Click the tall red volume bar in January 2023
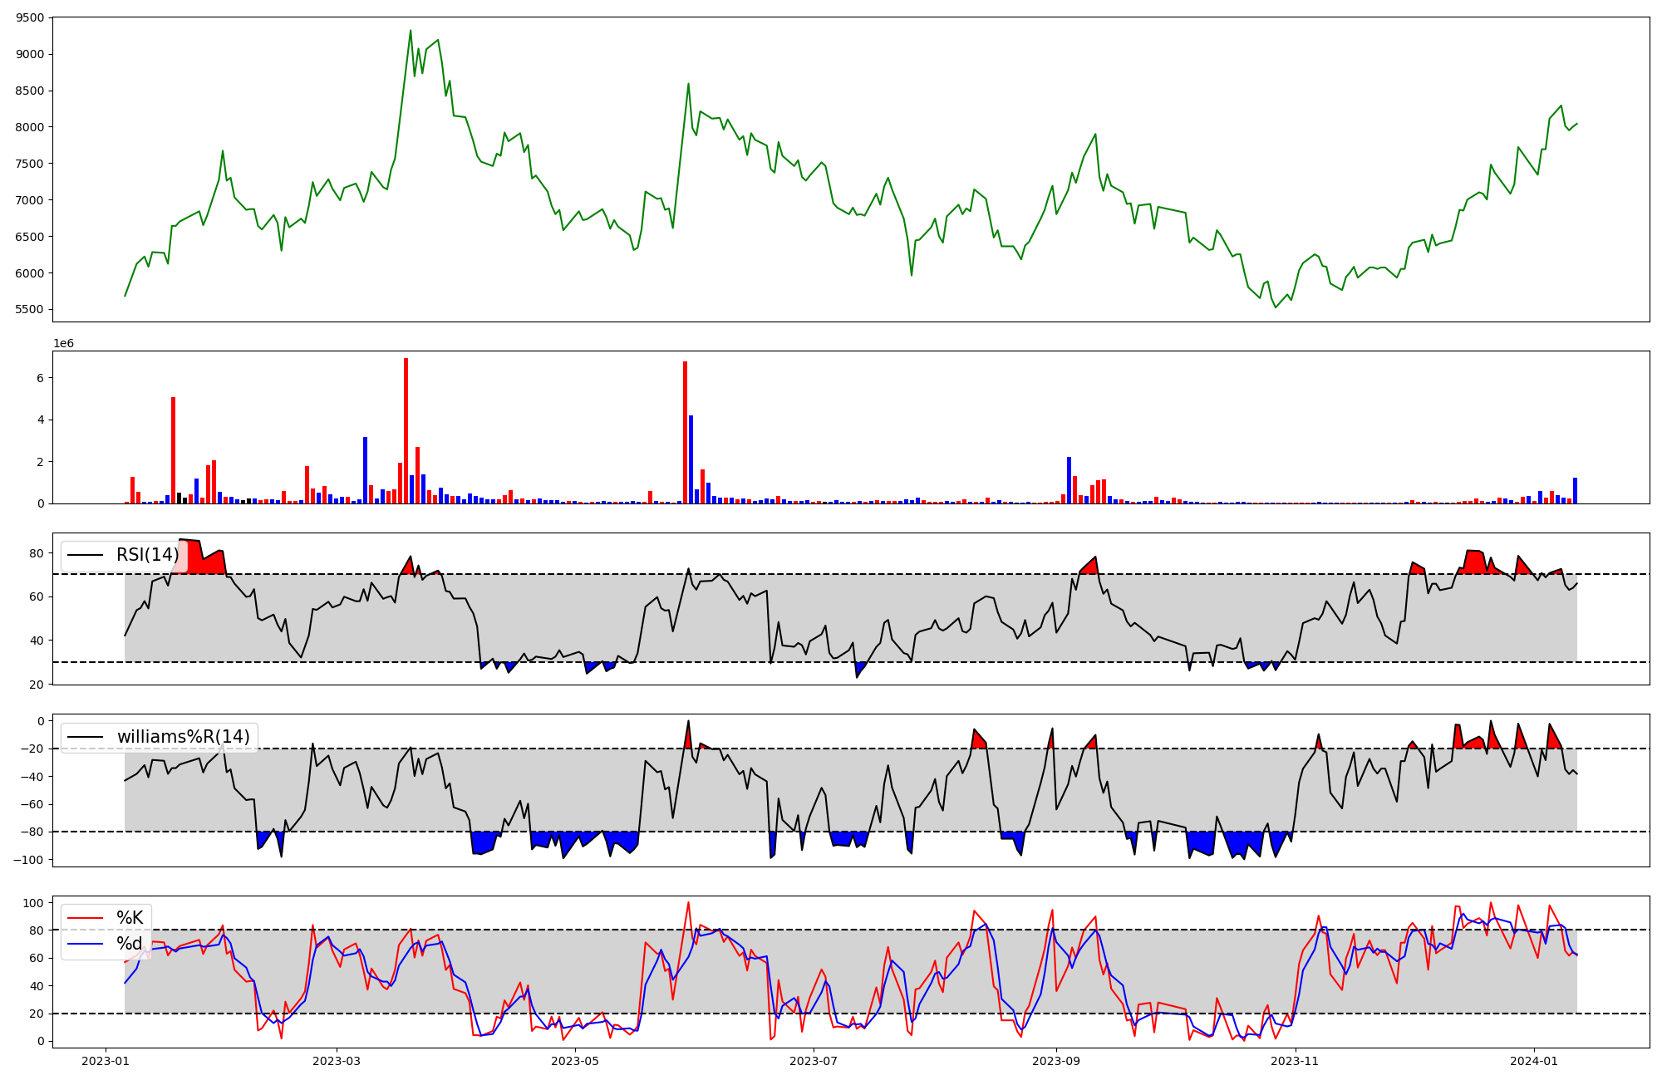 click(x=173, y=449)
